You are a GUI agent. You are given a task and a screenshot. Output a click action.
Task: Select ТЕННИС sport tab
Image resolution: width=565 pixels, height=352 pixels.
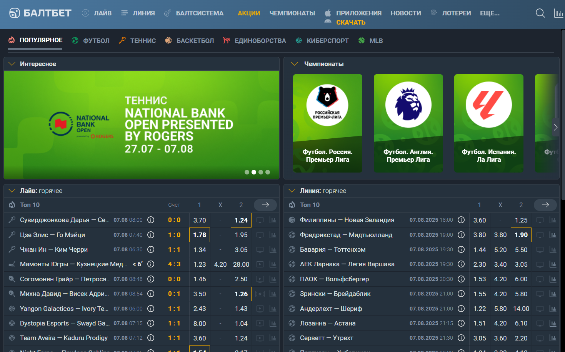coord(137,41)
